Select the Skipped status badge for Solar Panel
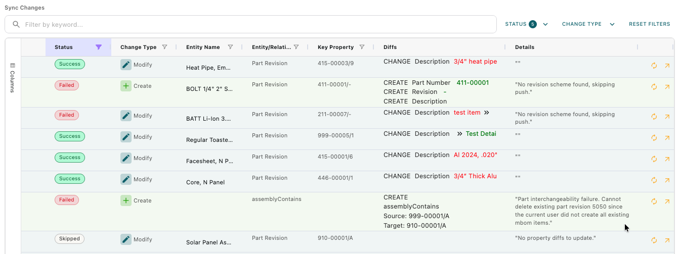Image resolution: width=680 pixels, height=254 pixels. (69, 239)
